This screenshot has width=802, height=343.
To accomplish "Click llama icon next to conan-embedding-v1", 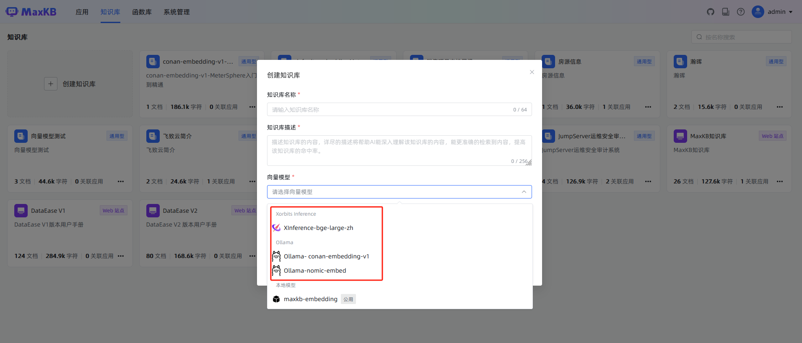I will point(276,256).
